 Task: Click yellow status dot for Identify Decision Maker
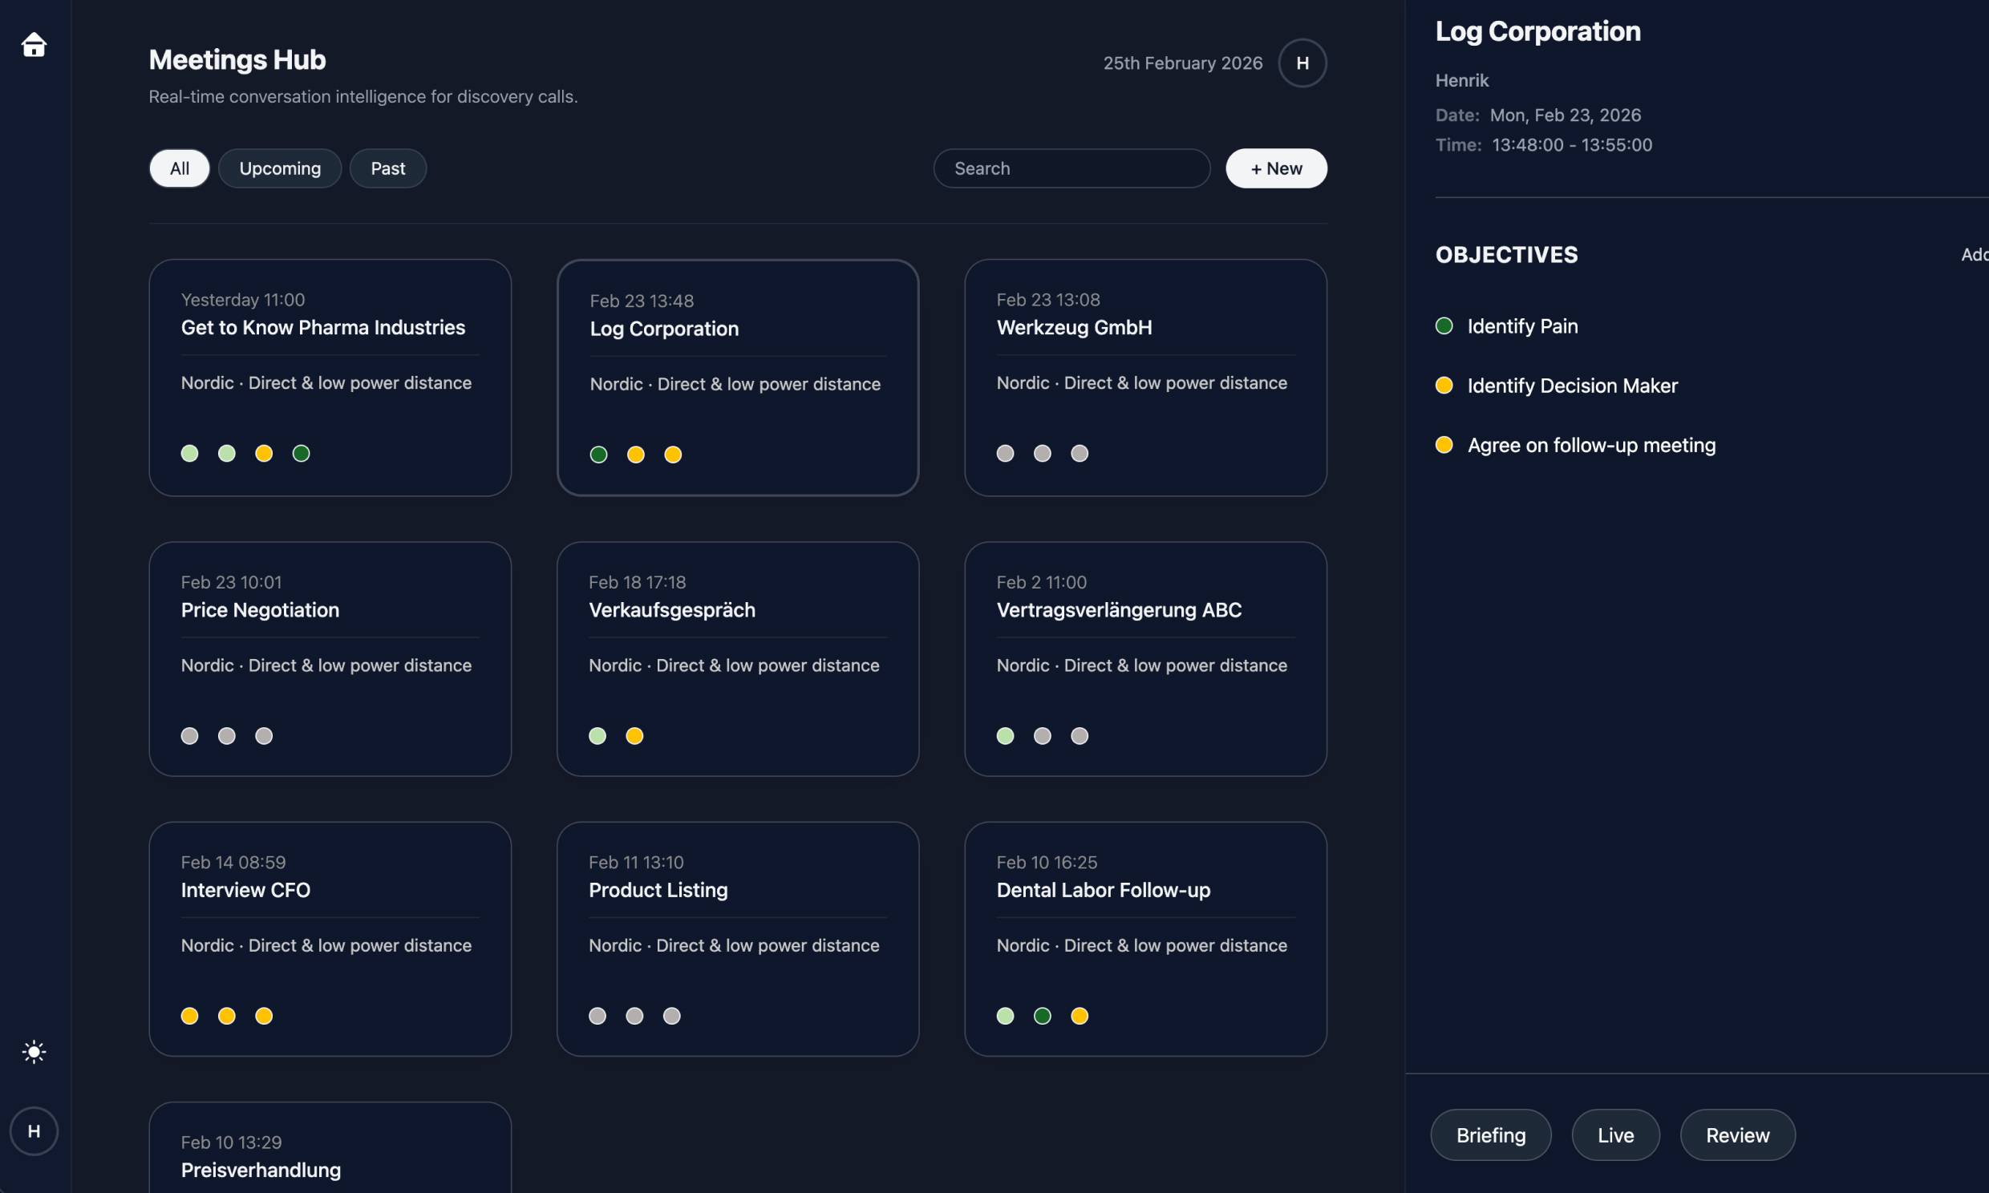tap(1444, 385)
